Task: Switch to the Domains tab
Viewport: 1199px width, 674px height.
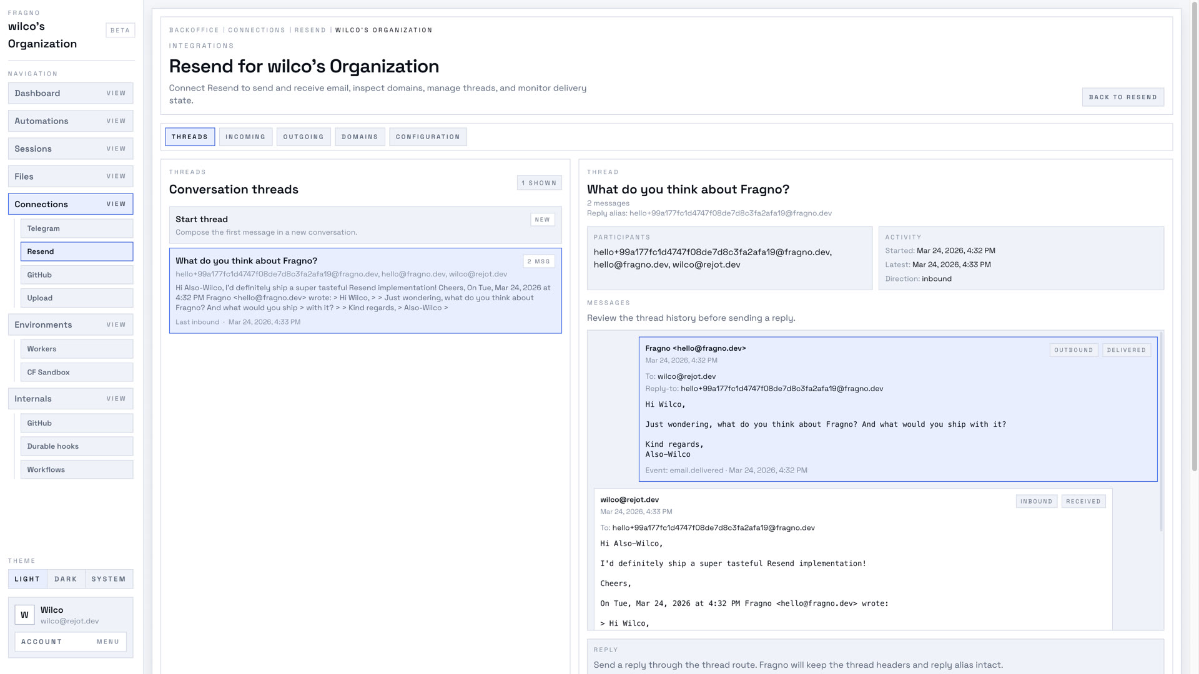Action: tap(360, 137)
